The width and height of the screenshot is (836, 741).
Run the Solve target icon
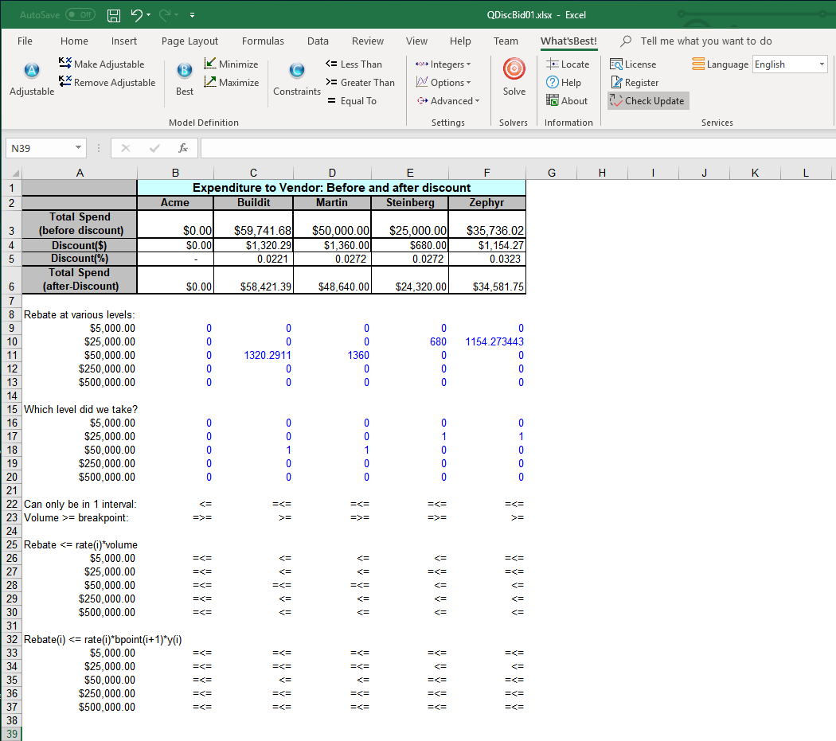pos(514,68)
